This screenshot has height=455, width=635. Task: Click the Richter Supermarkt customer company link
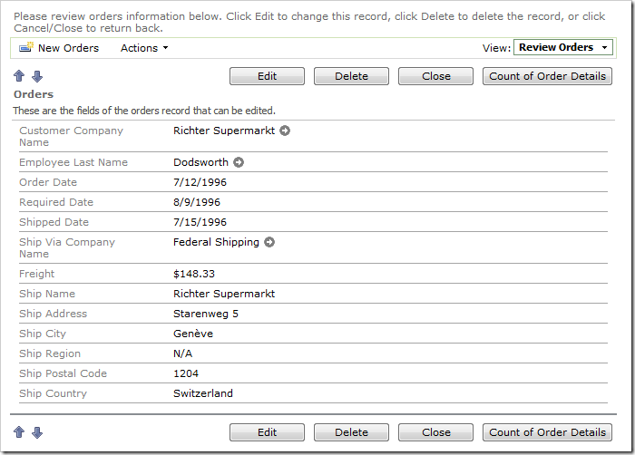[224, 131]
